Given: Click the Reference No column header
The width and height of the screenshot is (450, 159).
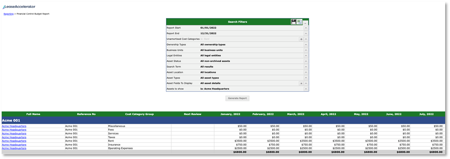Looking at the screenshot, I should click(x=86, y=114).
